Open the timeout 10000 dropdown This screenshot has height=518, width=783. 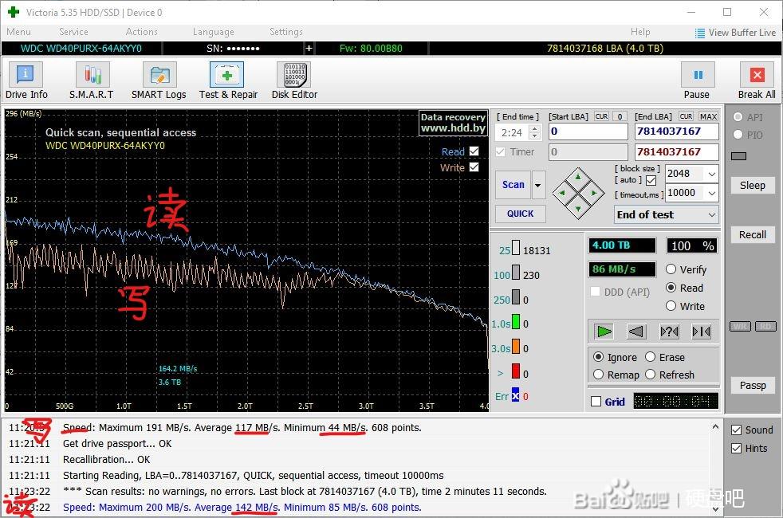click(x=711, y=193)
